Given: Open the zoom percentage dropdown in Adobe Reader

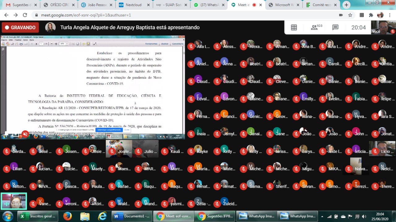Looking at the screenshot, I should tap(67, 44).
